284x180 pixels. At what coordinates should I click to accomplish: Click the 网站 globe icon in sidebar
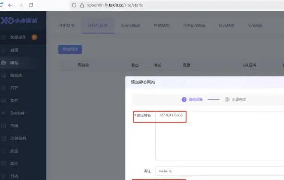coord(3,63)
